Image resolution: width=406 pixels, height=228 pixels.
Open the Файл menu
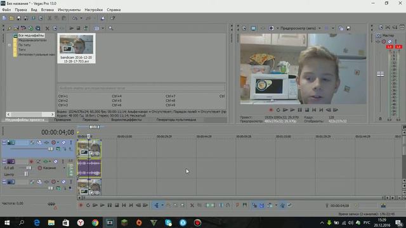(x=6, y=10)
